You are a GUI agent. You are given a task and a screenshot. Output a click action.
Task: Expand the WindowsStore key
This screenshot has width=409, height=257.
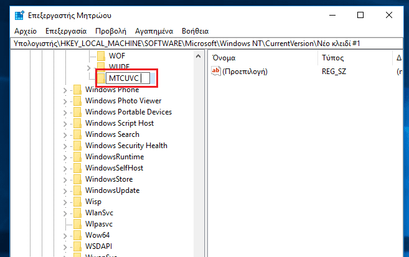[x=65, y=180]
